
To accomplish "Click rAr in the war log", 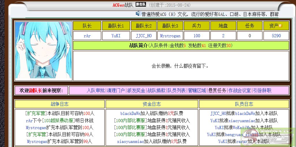I will point(29,120).
